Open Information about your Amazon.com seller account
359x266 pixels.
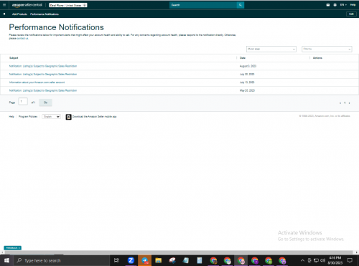pyautogui.click(x=37, y=82)
